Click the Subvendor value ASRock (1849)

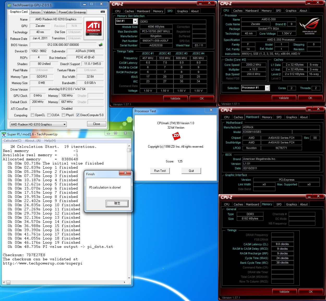[85, 51]
